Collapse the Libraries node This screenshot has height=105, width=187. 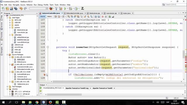[x=7, y=89]
